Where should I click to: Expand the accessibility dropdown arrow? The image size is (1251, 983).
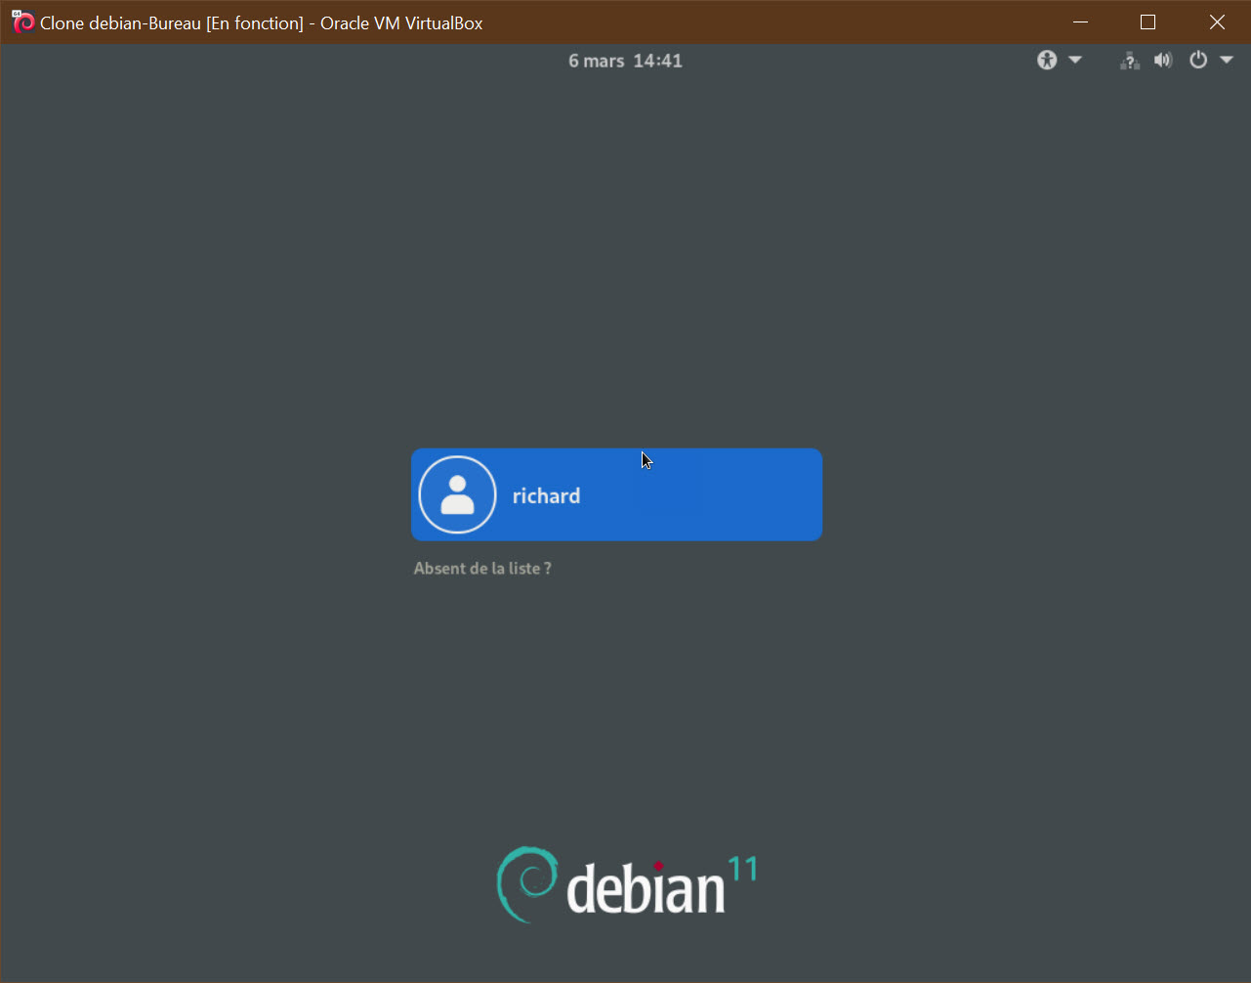pyautogui.click(x=1075, y=61)
